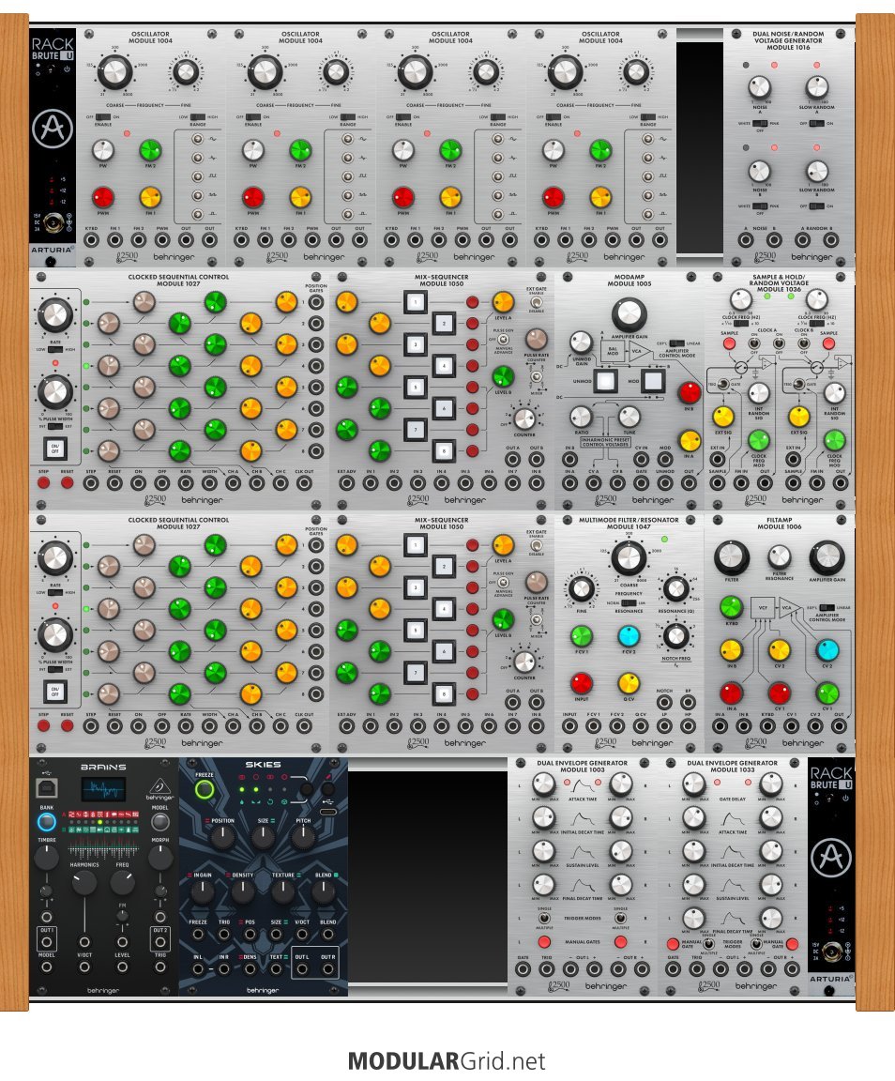895x1081 pixels.
Task: Click the USB-C port on the Skies module
Action: tap(327, 813)
